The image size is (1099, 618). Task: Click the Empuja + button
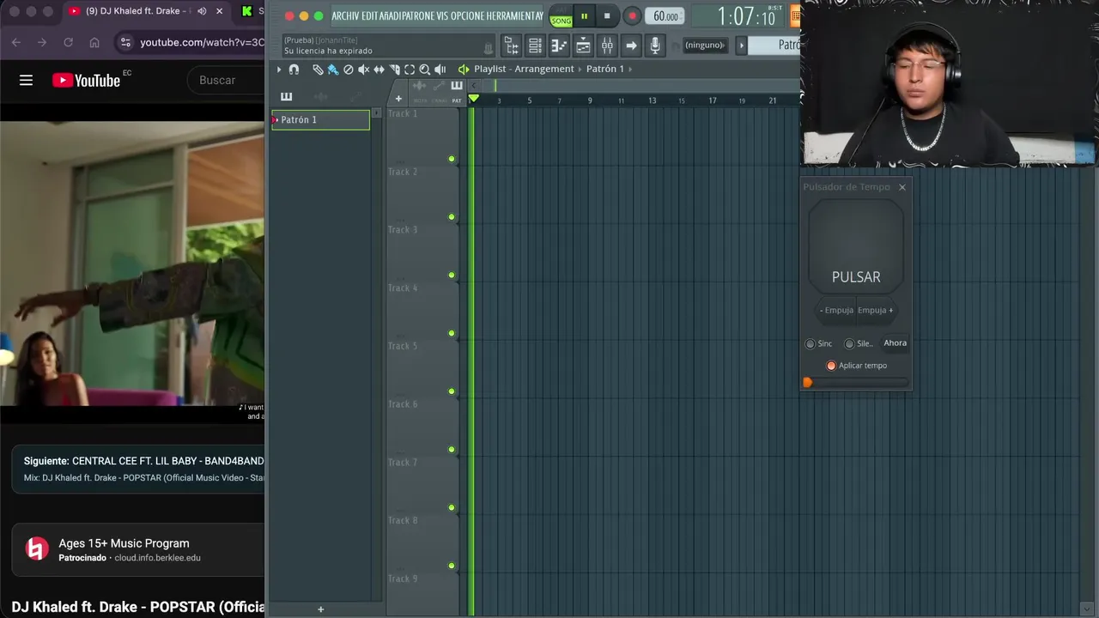click(876, 311)
